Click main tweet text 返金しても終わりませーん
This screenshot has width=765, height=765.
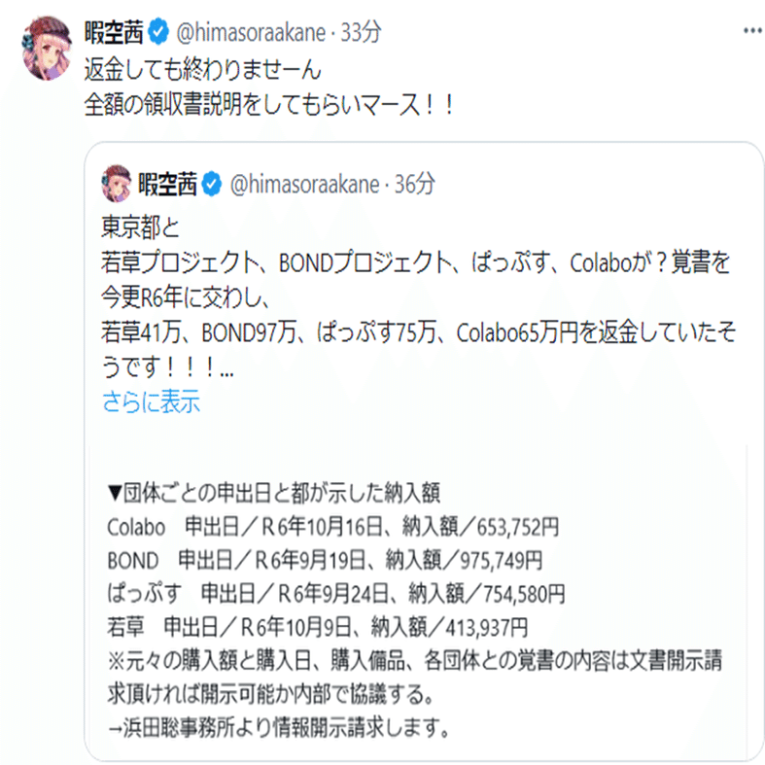(202, 70)
